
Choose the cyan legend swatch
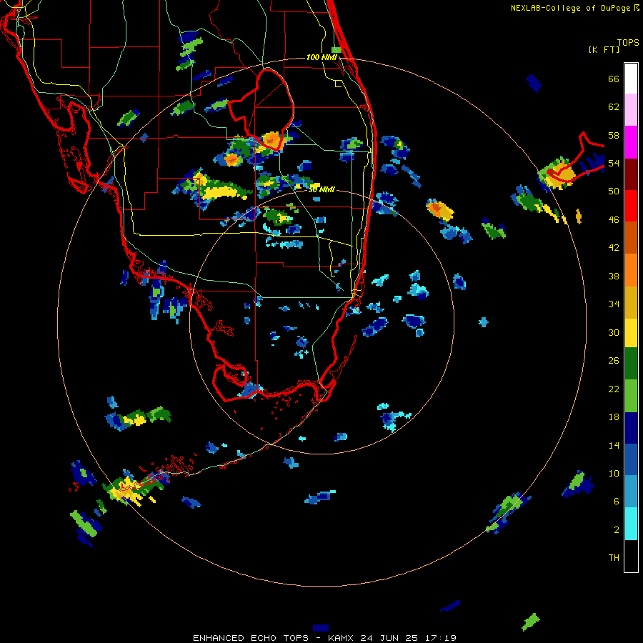click(x=631, y=524)
